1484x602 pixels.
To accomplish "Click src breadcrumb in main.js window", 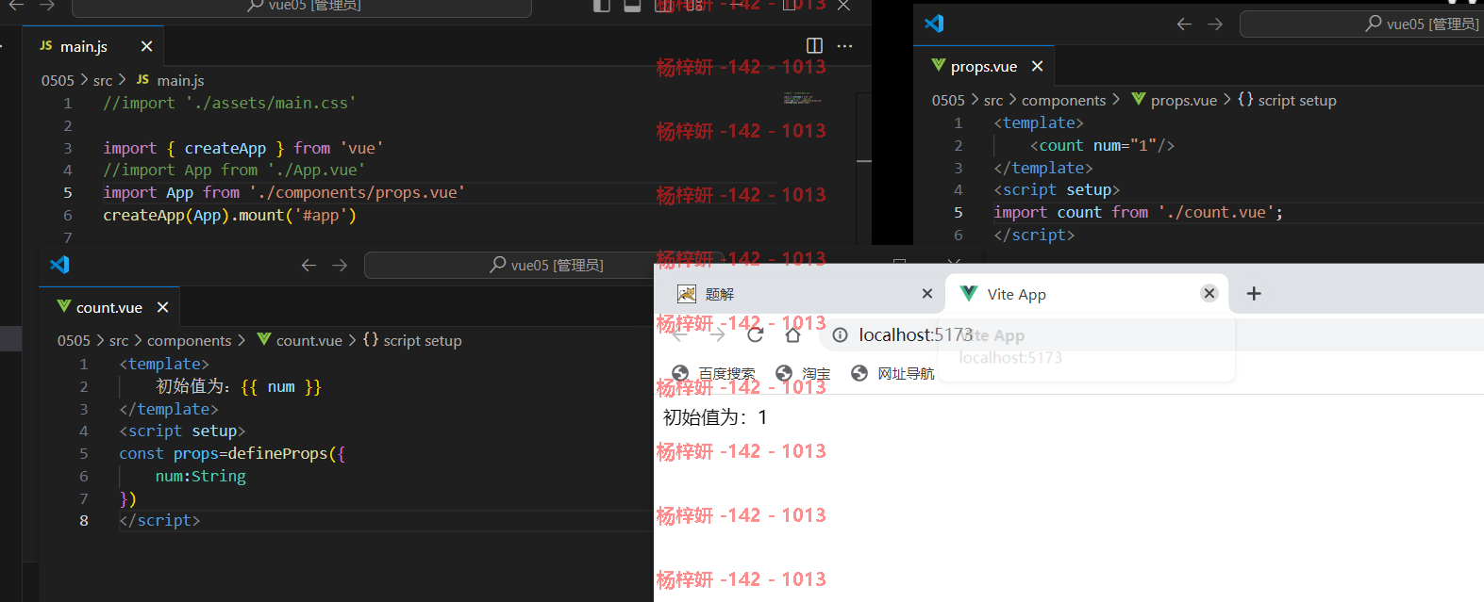I will pyautogui.click(x=103, y=80).
